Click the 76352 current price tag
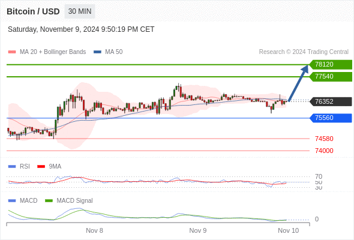354x240 pixels. tap(331, 101)
